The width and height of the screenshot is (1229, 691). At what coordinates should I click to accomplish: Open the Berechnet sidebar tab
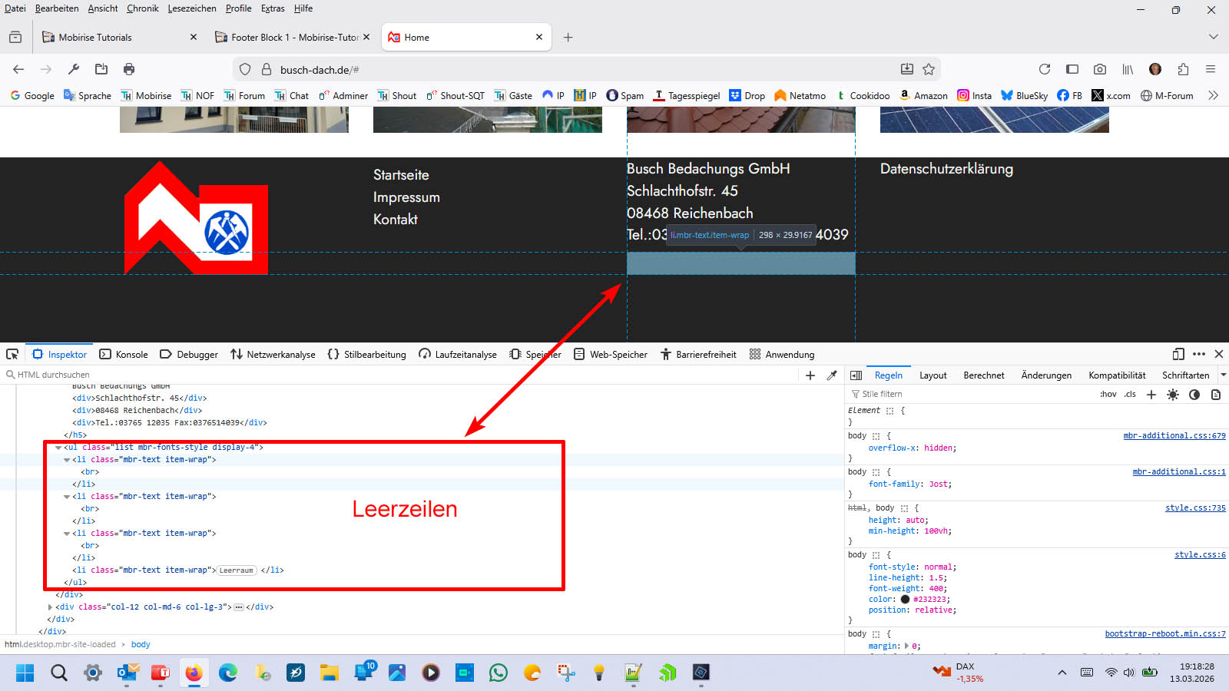(x=983, y=375)
